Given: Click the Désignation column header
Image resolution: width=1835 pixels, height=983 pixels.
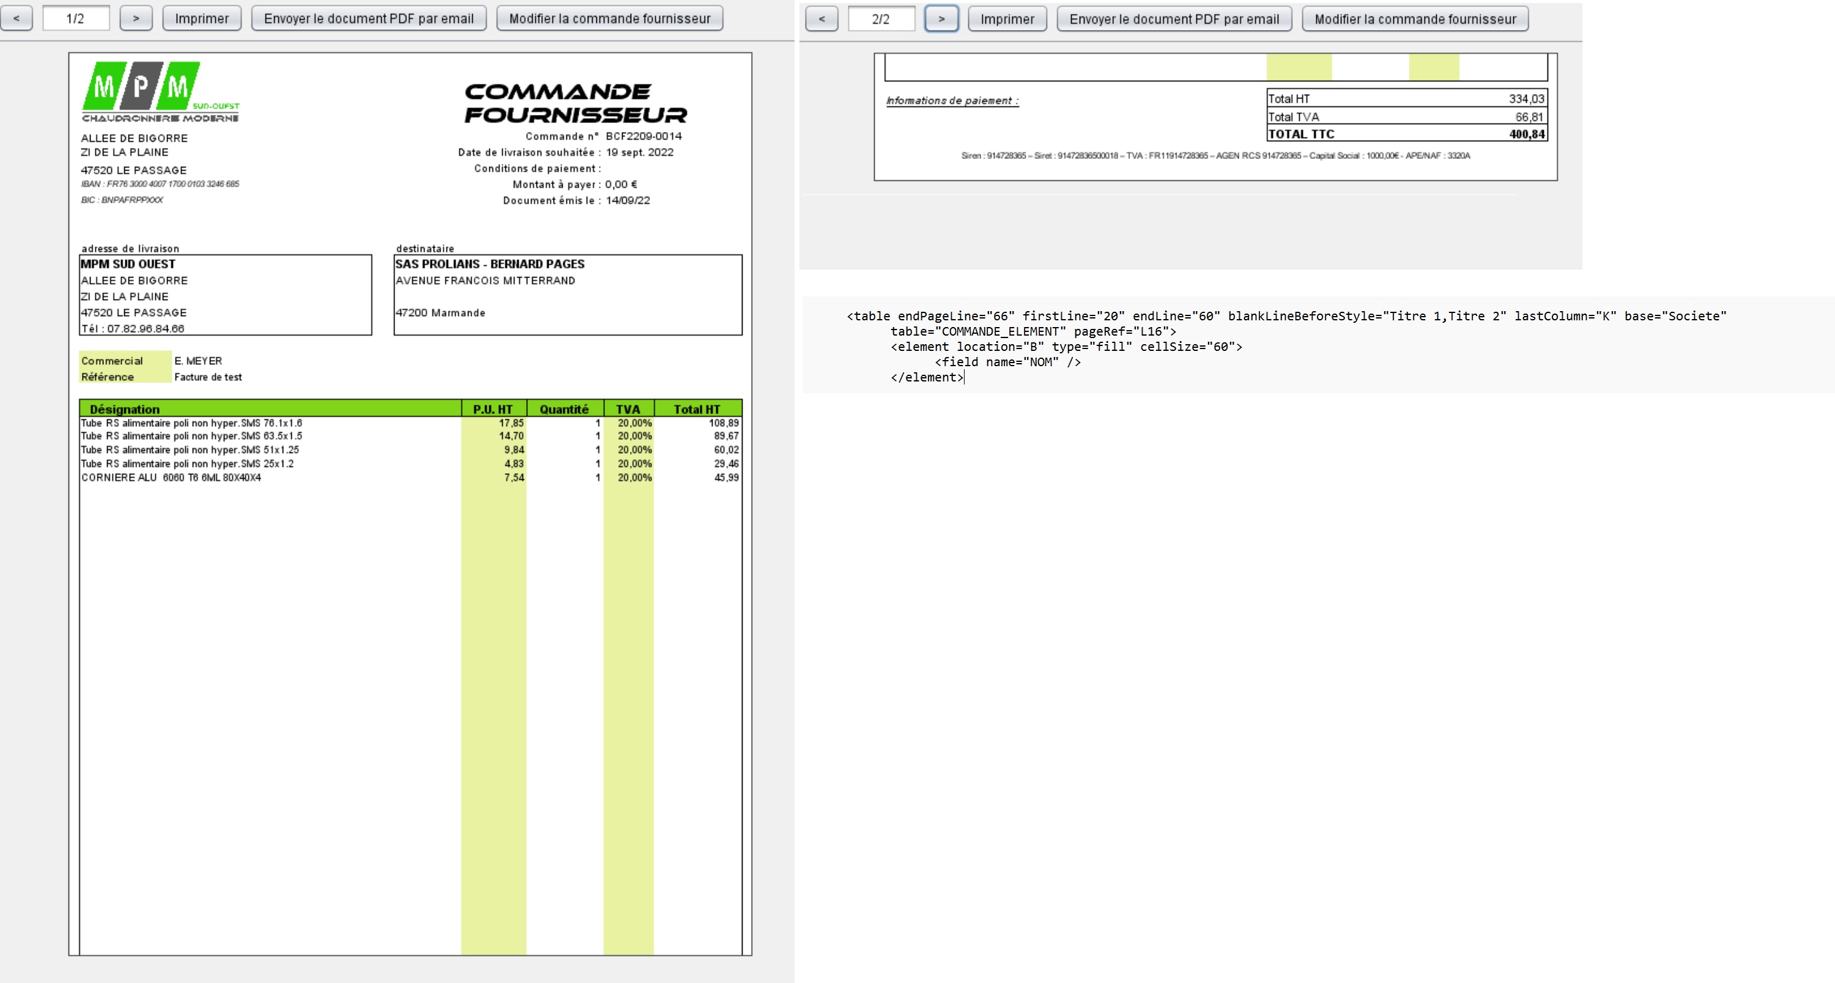Looking at the screenshot, I should click(125, 410).
